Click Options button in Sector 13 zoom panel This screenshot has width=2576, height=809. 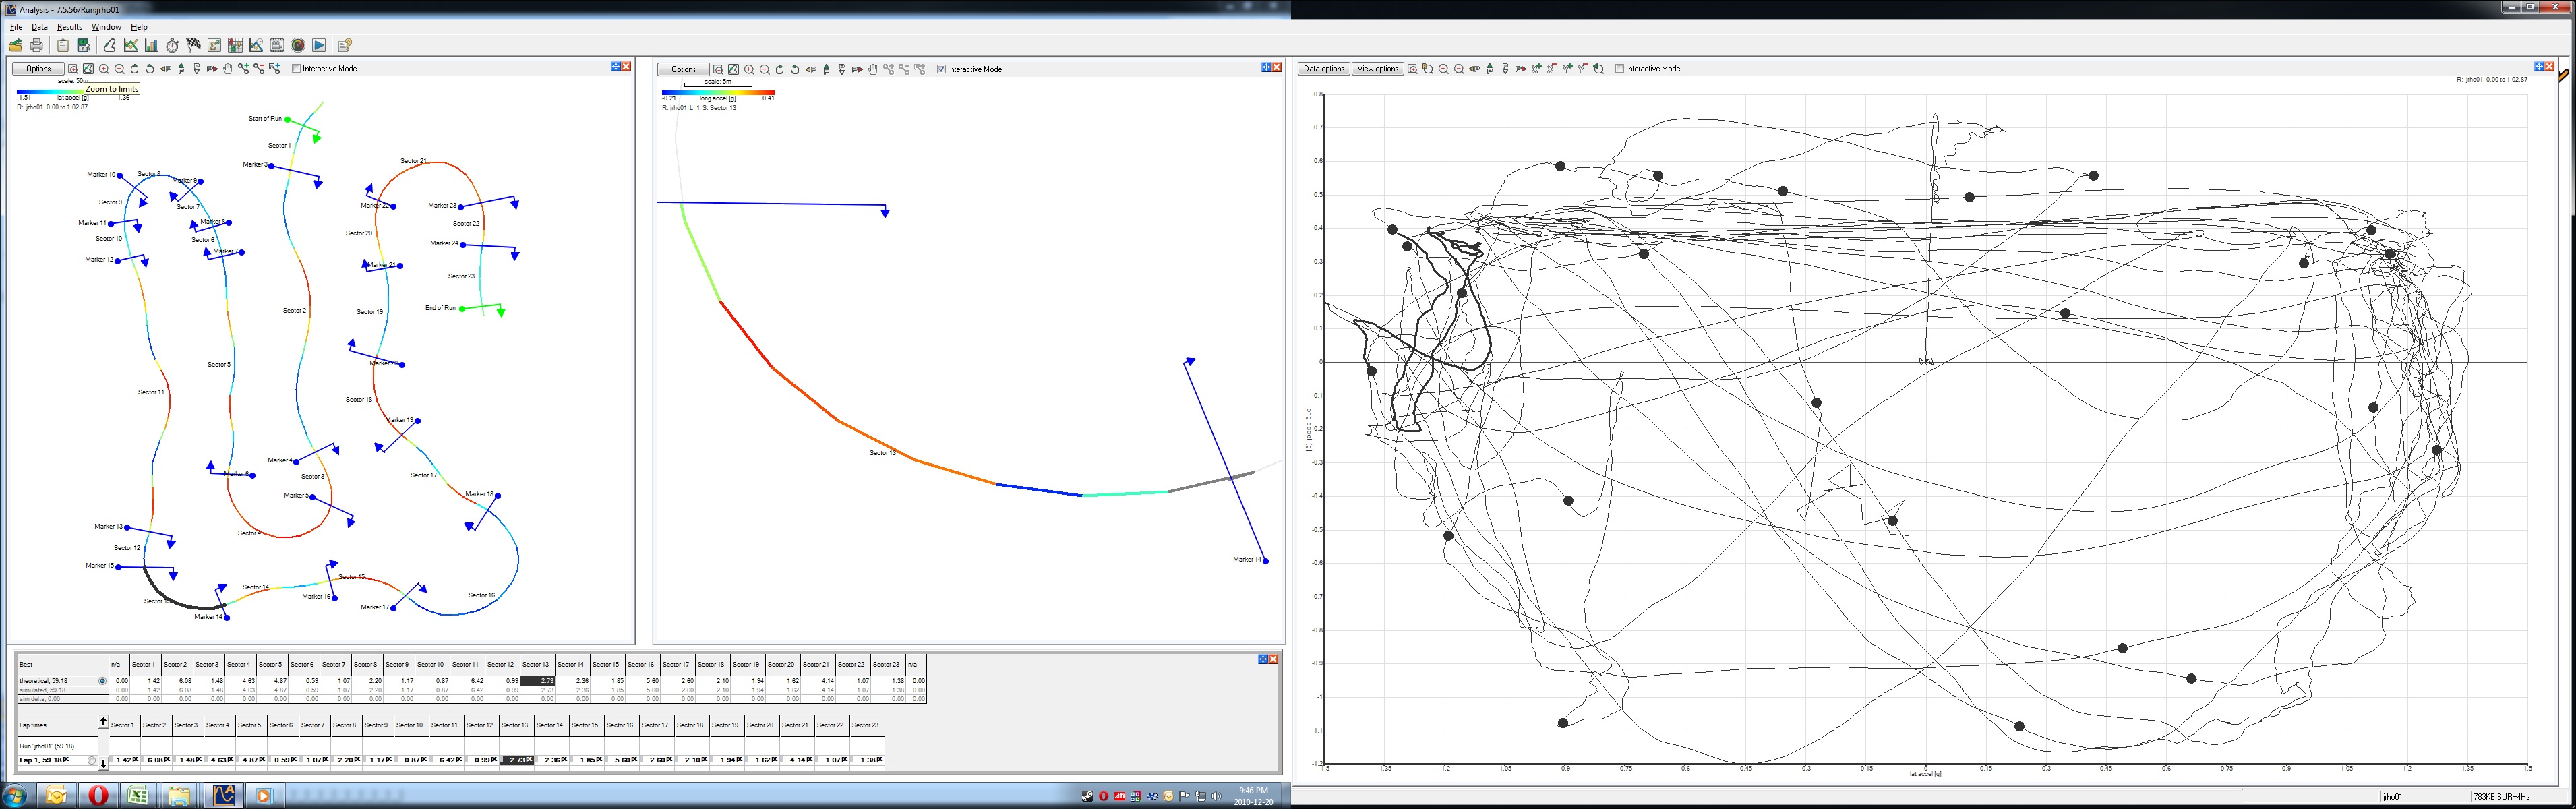click(684, 69)
